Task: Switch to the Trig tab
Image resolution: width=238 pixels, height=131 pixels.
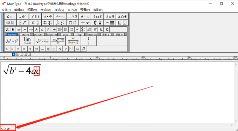Action: click(x=79, y=34)
